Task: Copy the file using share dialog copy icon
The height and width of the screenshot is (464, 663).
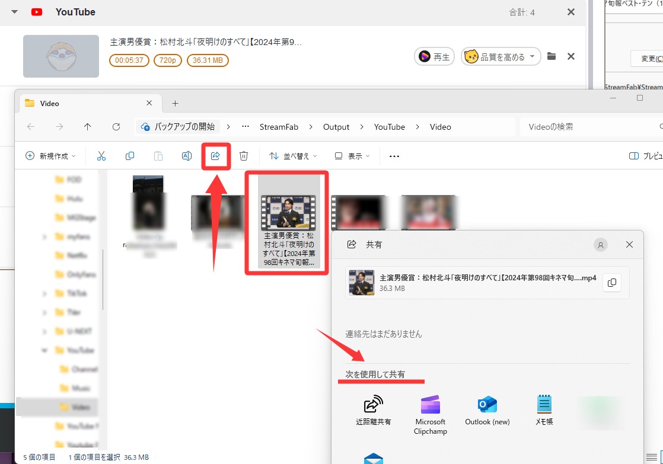Action: 612,283
